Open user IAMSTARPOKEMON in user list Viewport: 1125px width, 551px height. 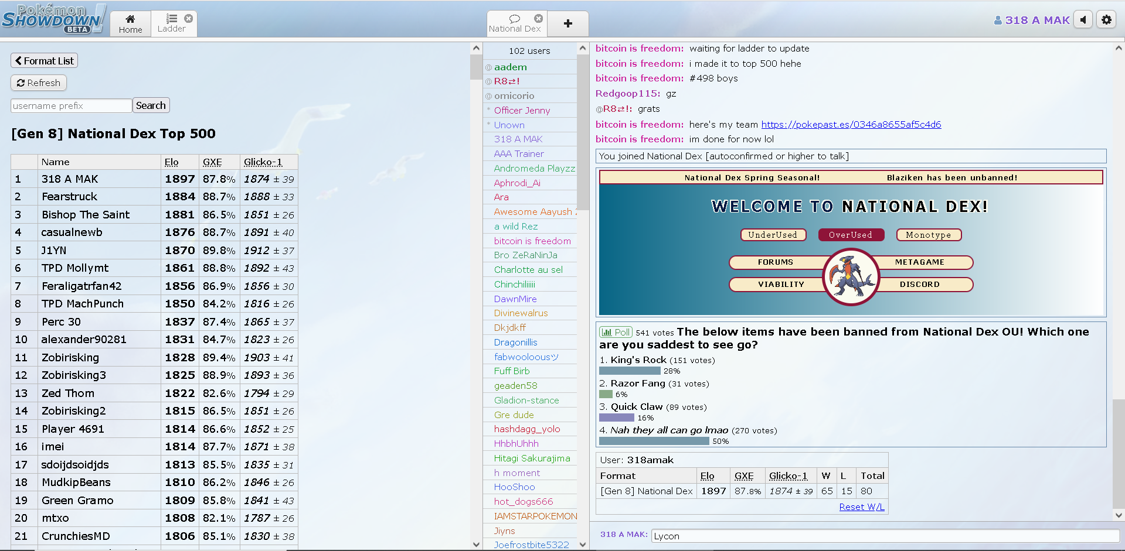[530, 516]
